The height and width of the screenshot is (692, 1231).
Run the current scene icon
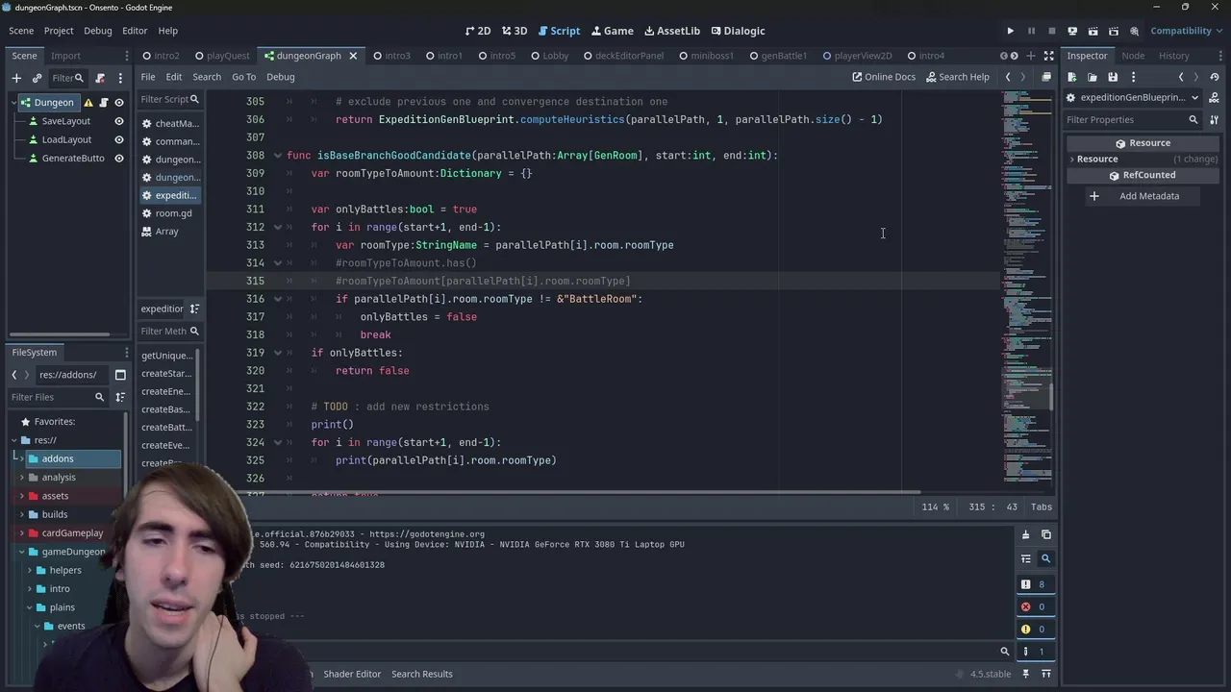click(1093, 31)
